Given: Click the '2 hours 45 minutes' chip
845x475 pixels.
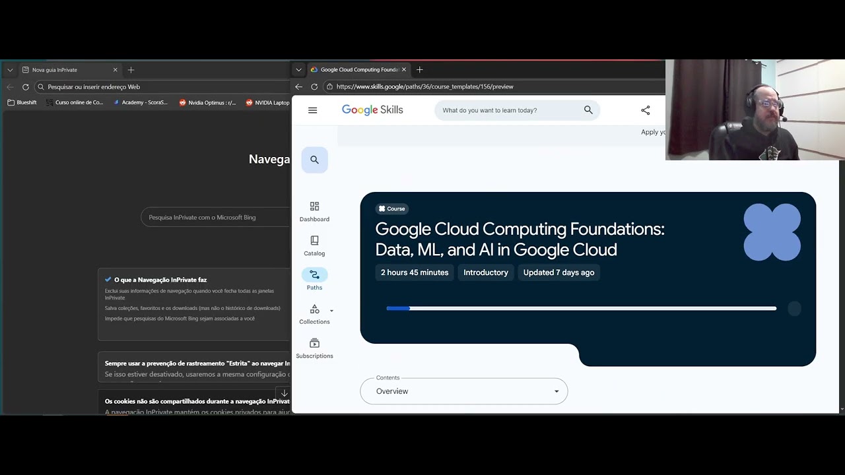Looking at the screenshot, I should 415,272.
